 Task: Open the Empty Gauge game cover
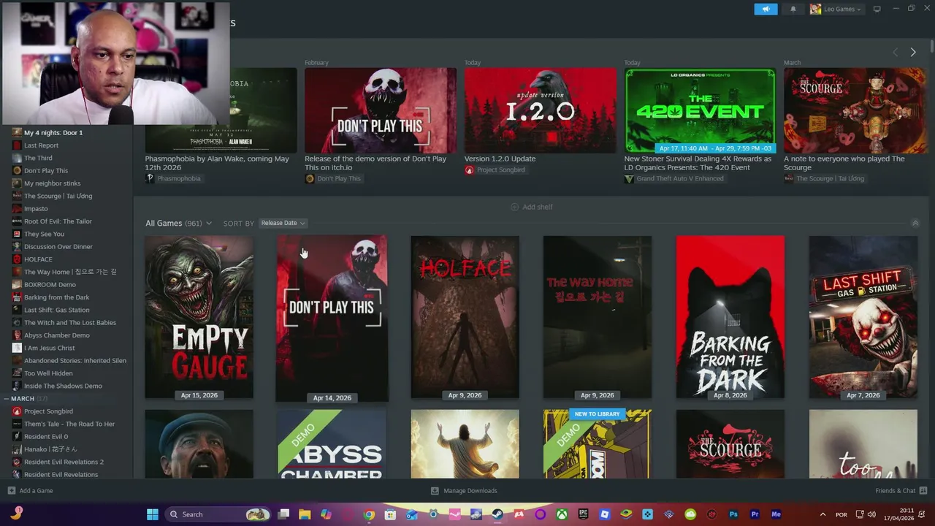pyautogui.click(x=199, y=317)
